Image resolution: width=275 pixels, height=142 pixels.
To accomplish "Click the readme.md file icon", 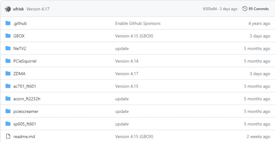I will 8,137.
